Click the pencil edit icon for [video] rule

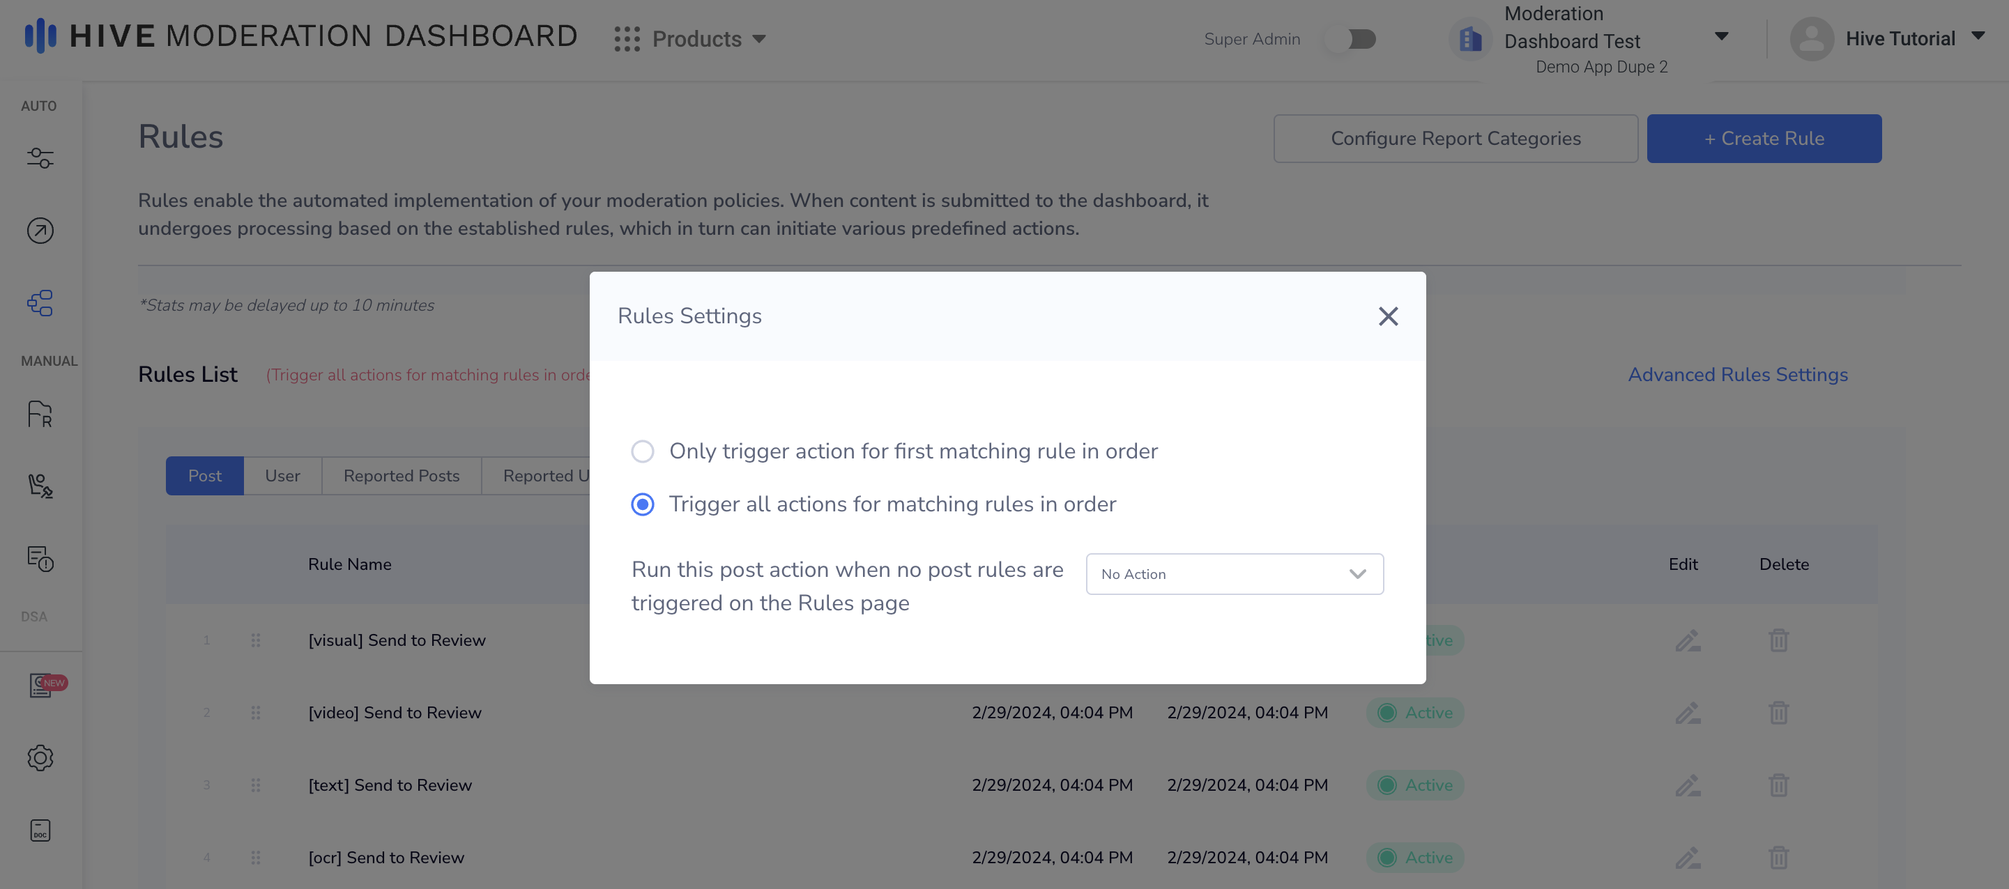tap(1687, 713)
